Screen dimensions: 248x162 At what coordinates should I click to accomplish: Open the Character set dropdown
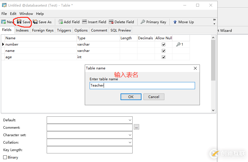point(130,135)
